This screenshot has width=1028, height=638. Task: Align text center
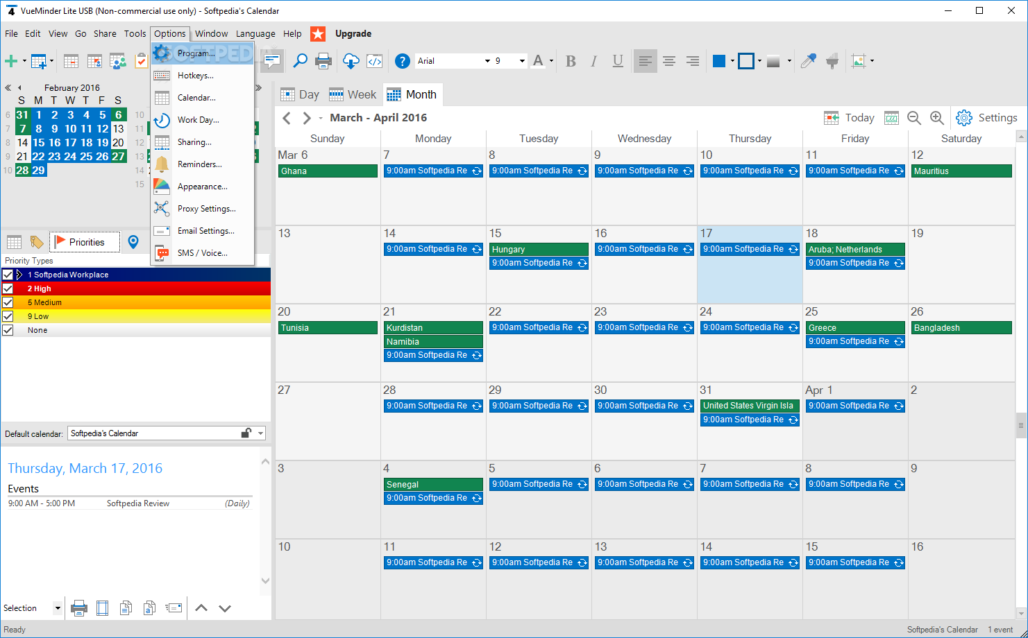(669, 61)
